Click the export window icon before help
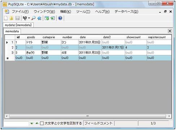 [x=53, y=18]
